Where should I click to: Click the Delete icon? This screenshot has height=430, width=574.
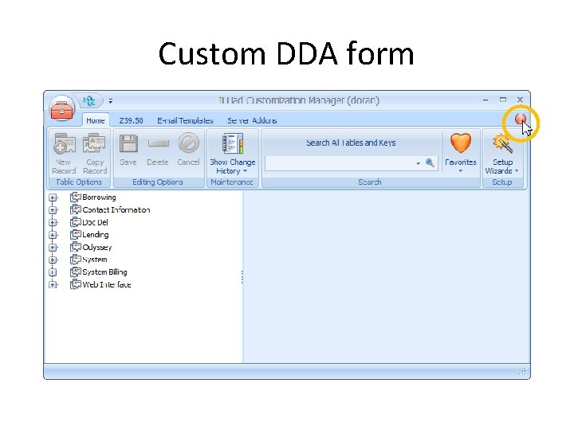[x=158, y=143]
